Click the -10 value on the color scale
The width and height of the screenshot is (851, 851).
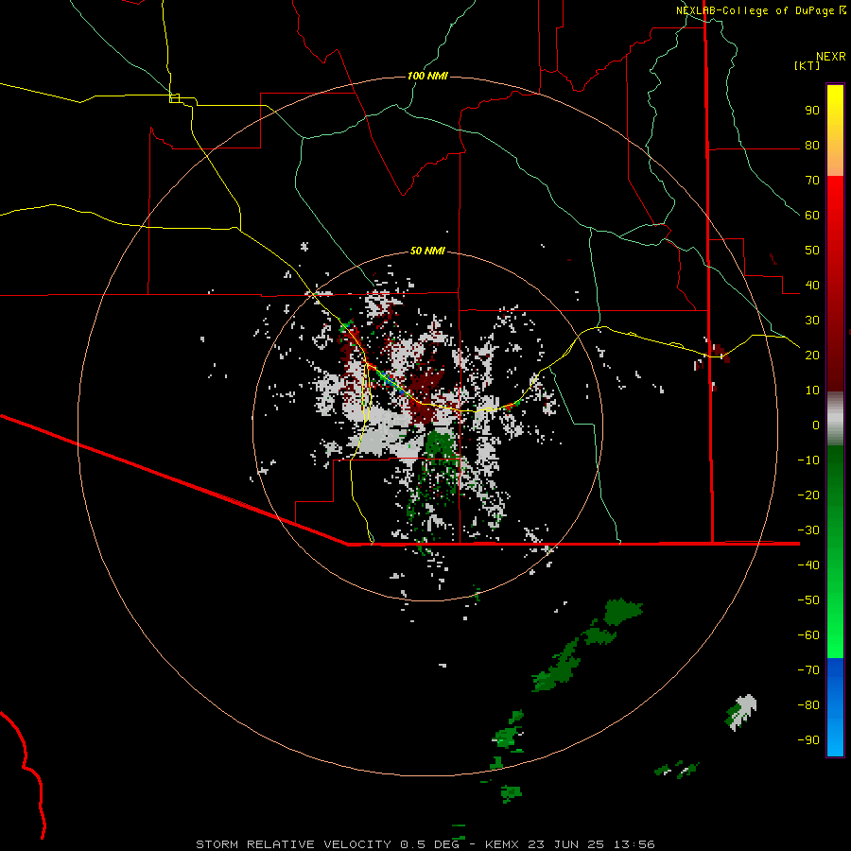(808, 460)
